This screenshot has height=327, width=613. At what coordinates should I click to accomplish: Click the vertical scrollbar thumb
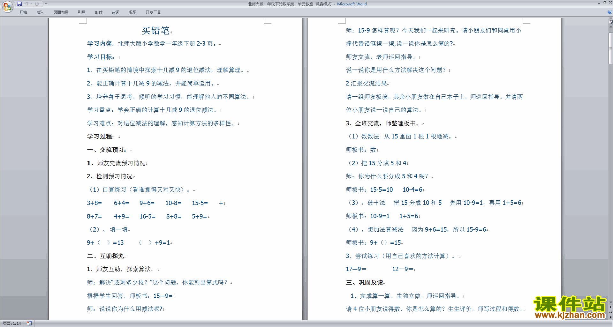point(610,48)
